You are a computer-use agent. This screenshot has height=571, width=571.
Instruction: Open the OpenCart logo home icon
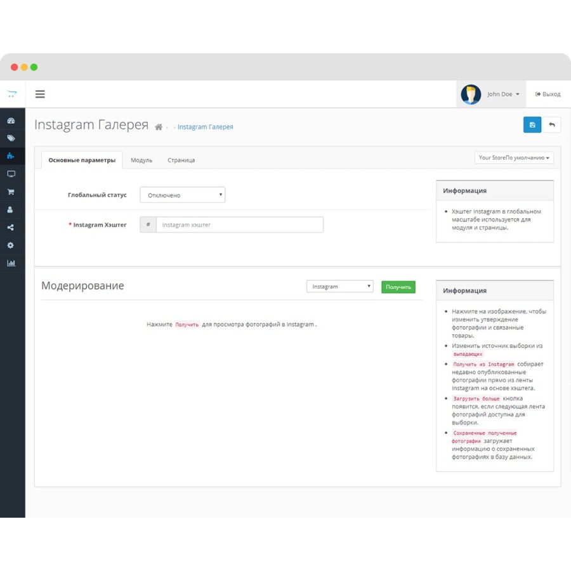click(12, 94)
